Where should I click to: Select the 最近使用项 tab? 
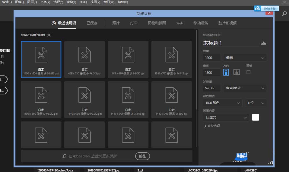click(x=67, y=23)
